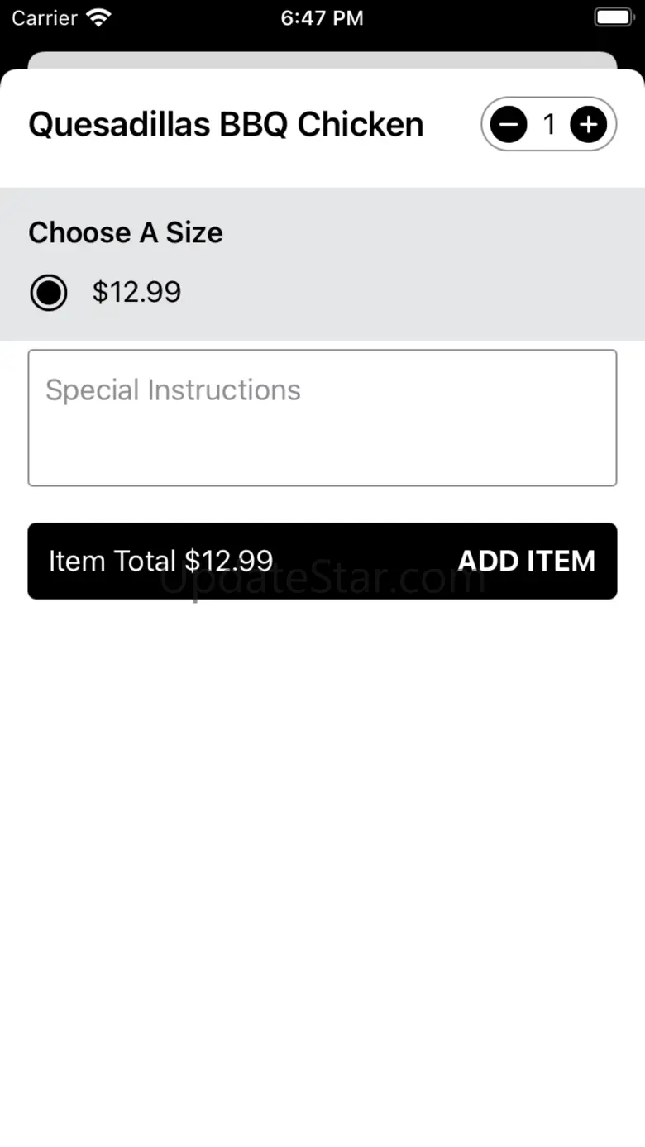Tap white gap right of item title
This screenshot has width=645, height=1147.
(x=452, y=125)
